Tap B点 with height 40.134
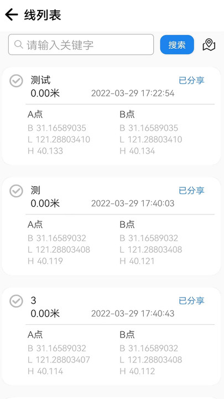The width and height of the screenshot is (224, 399). pos(151,132)
